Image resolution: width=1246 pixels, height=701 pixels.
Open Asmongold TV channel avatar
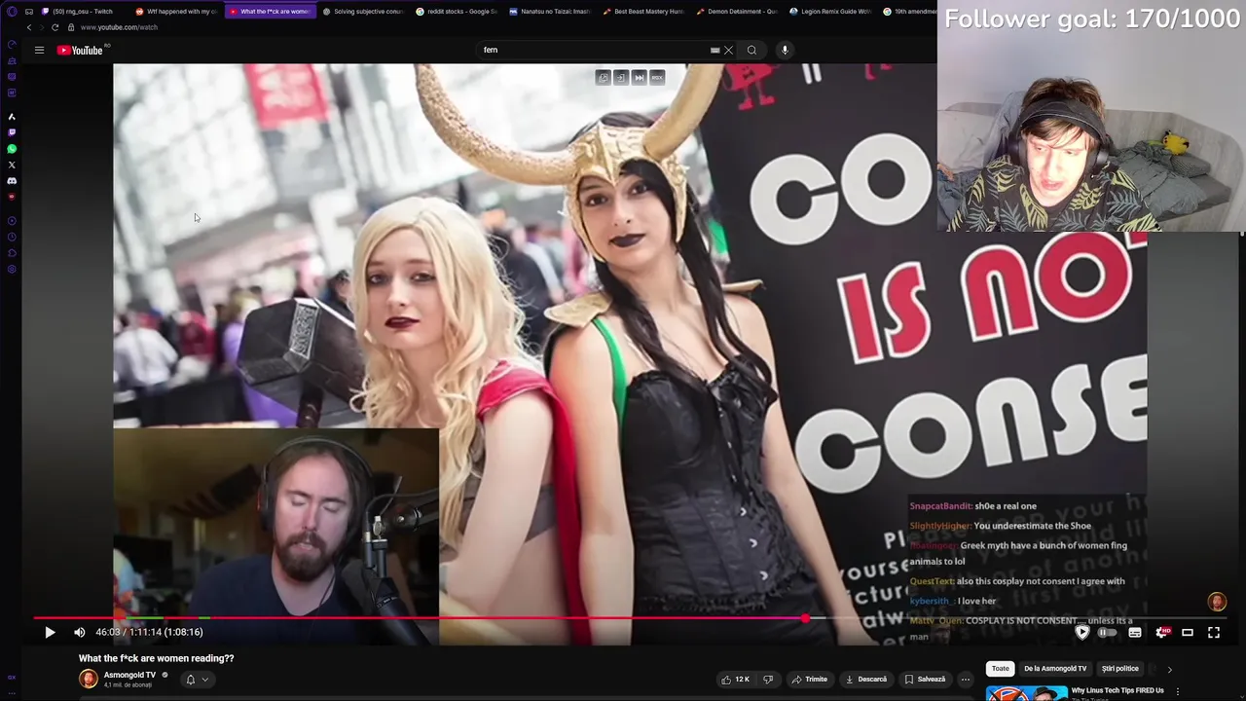[x=89, y=679]
